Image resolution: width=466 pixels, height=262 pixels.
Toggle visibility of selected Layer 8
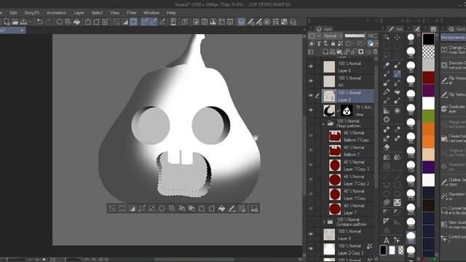pos(311,95)
